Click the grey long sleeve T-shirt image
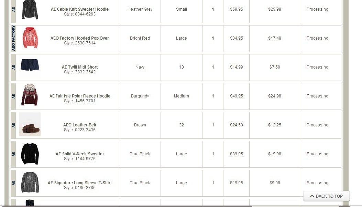Viewport: 362px width, 207px height. point(30,183)
